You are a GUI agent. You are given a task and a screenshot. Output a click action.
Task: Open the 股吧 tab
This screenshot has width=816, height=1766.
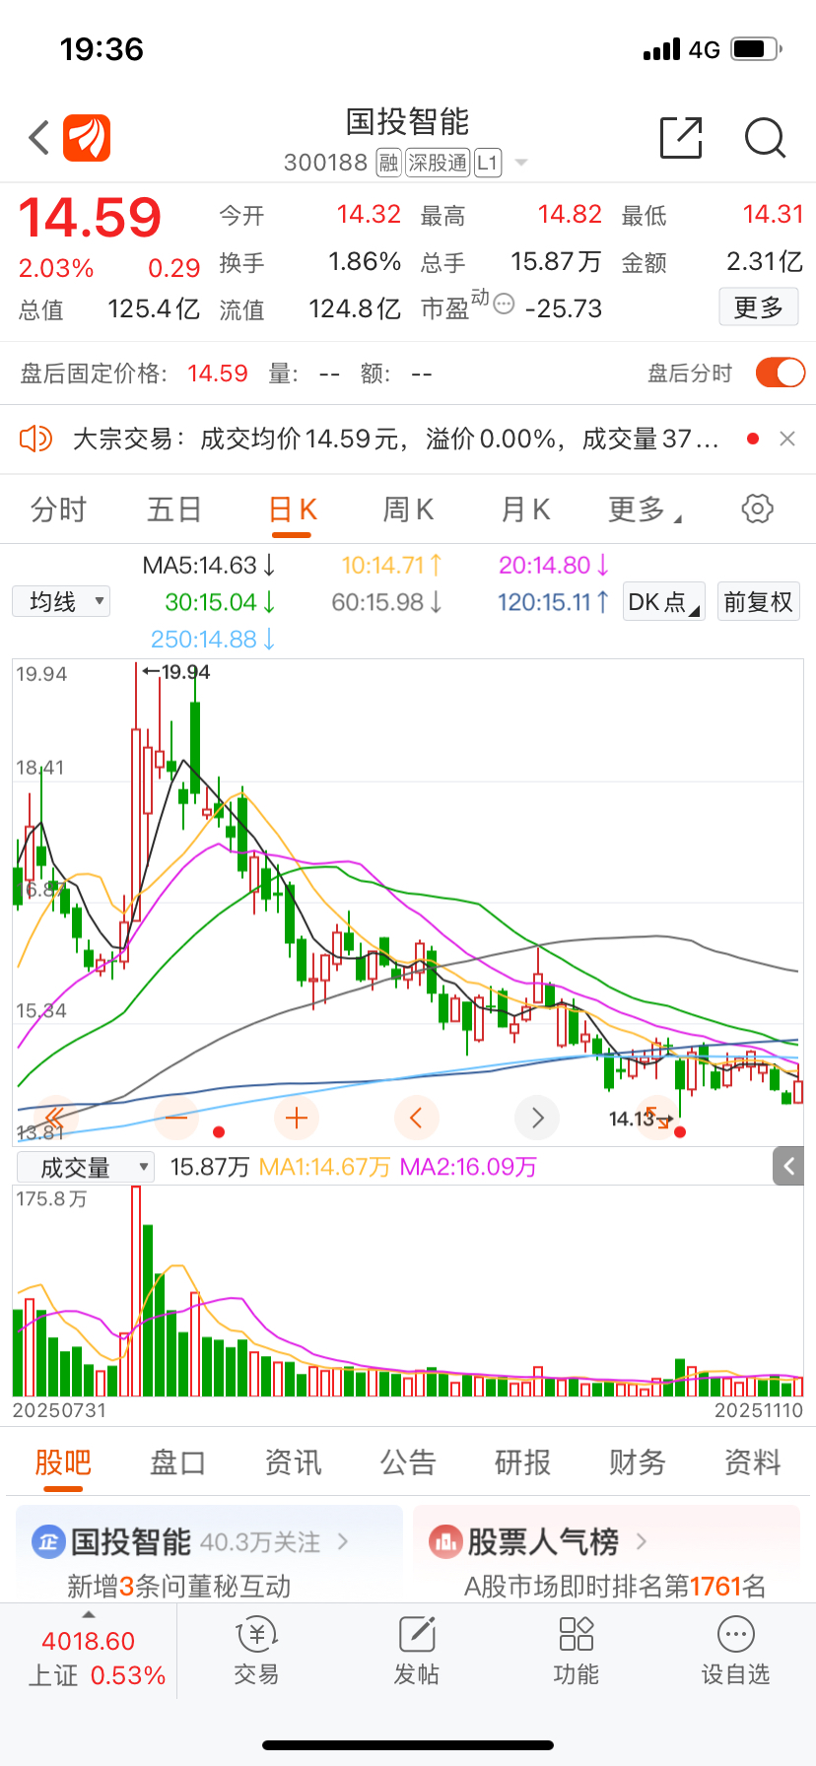click(x=63, y=1461)
